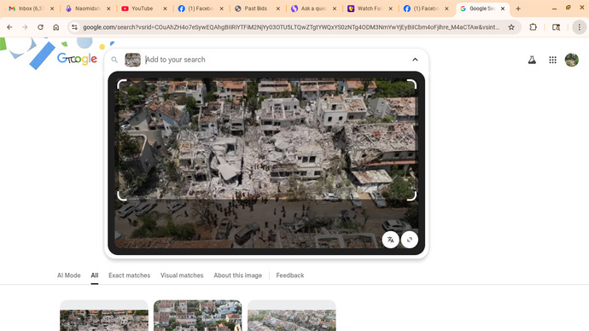Click the reset crop selection button
This screenshot has height=331, width=589.
coord(410,240)
